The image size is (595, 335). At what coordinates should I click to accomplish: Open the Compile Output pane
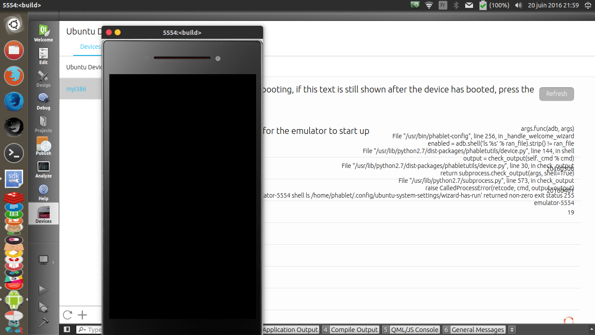click(x=350, y=330)
